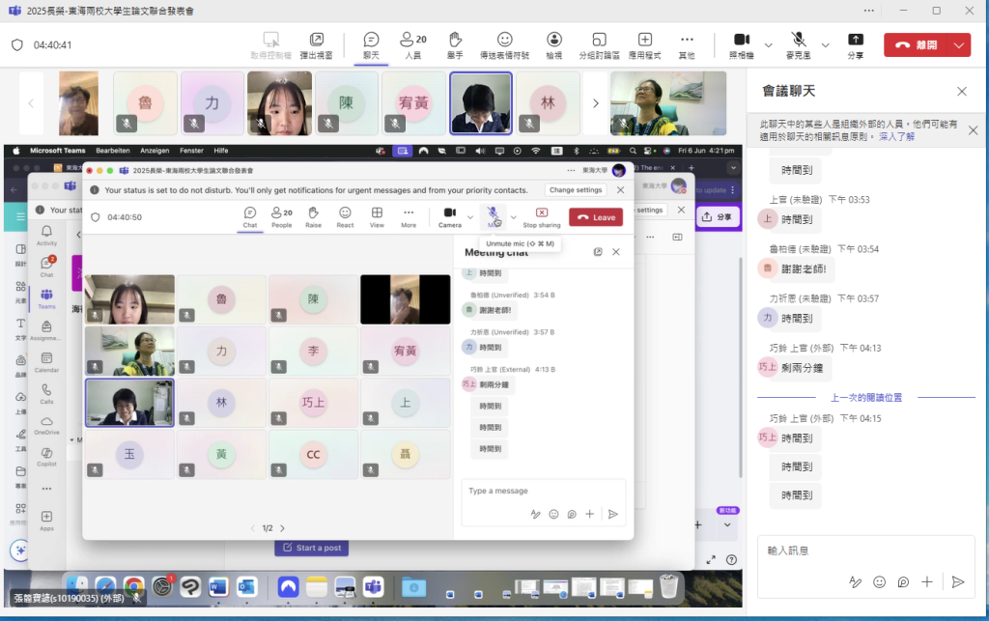Open Fenster in the shared Mac menu bar
Viewport: 989px width, 621px height.
(191, 151)
